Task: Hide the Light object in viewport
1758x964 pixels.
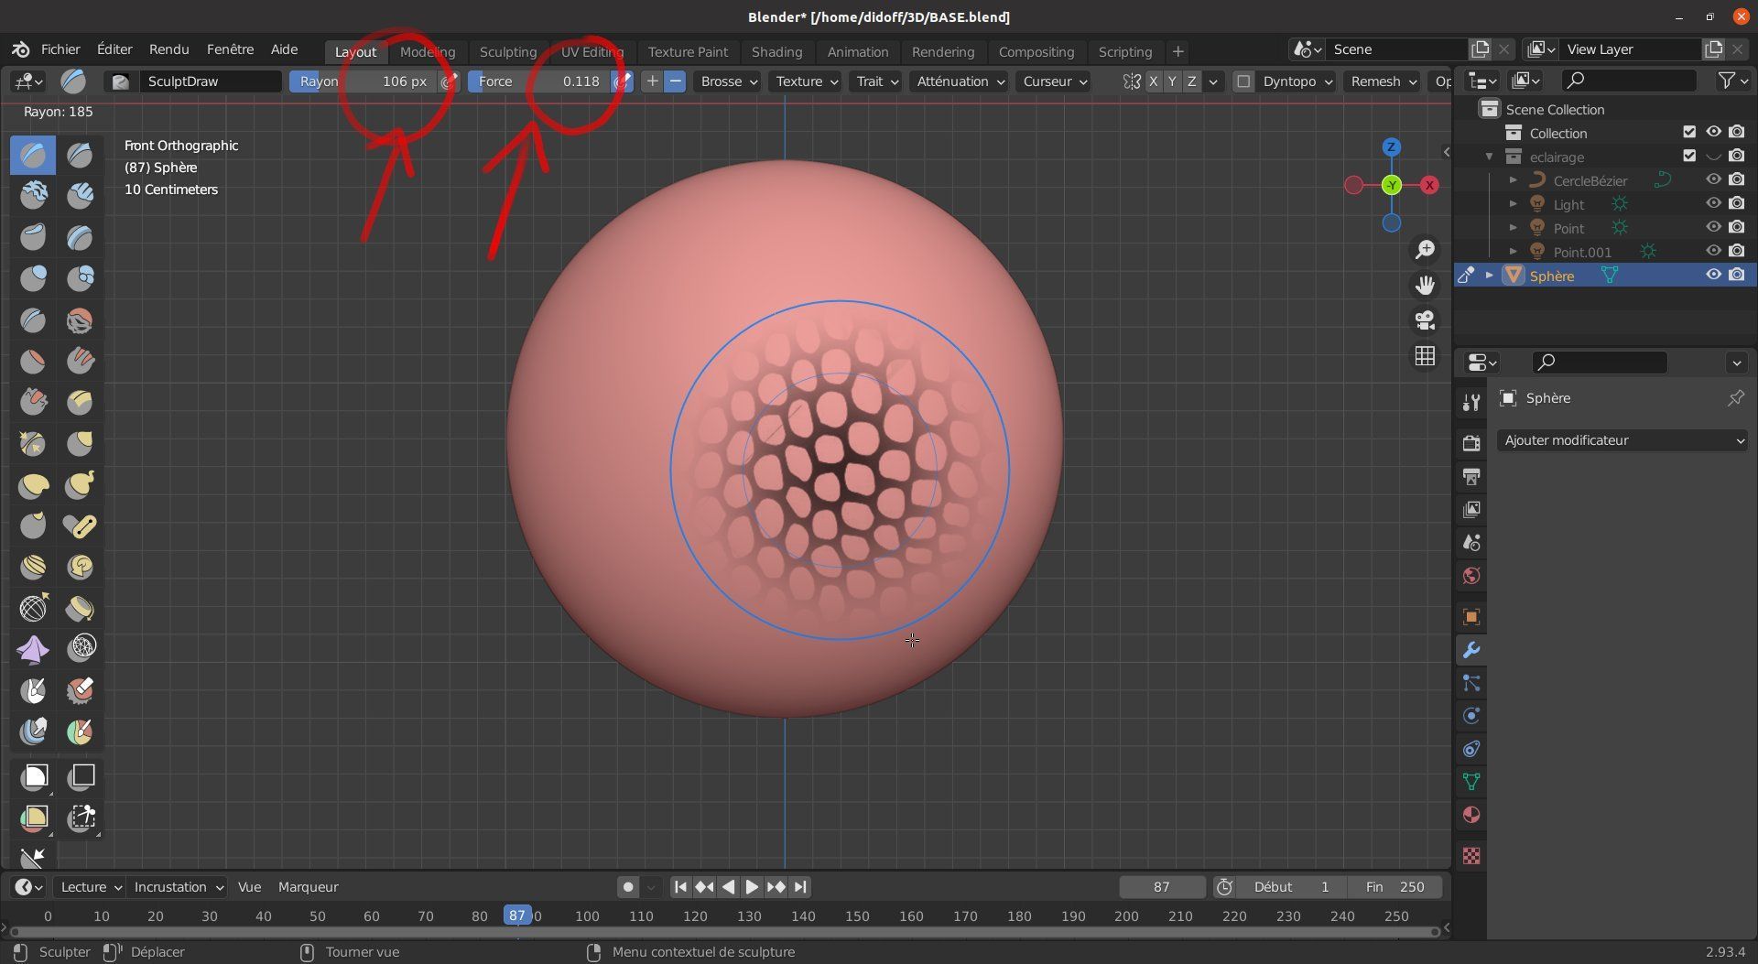Action: coord(1713,204)
